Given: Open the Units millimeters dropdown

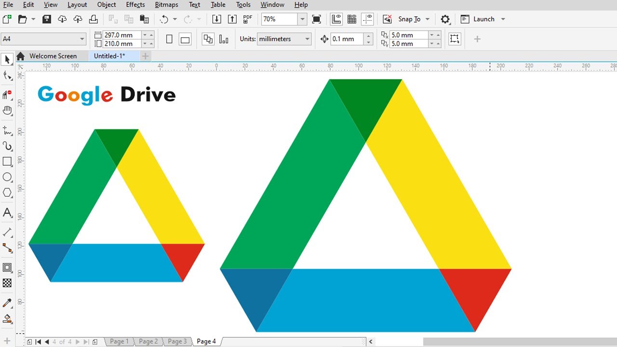Looking at the screenshot, I should [307, 39].
